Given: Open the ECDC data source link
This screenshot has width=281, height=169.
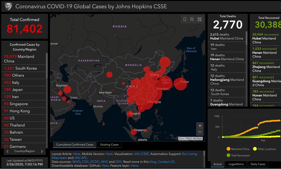Looking at the screenshot, I should (x=95, y=162).
